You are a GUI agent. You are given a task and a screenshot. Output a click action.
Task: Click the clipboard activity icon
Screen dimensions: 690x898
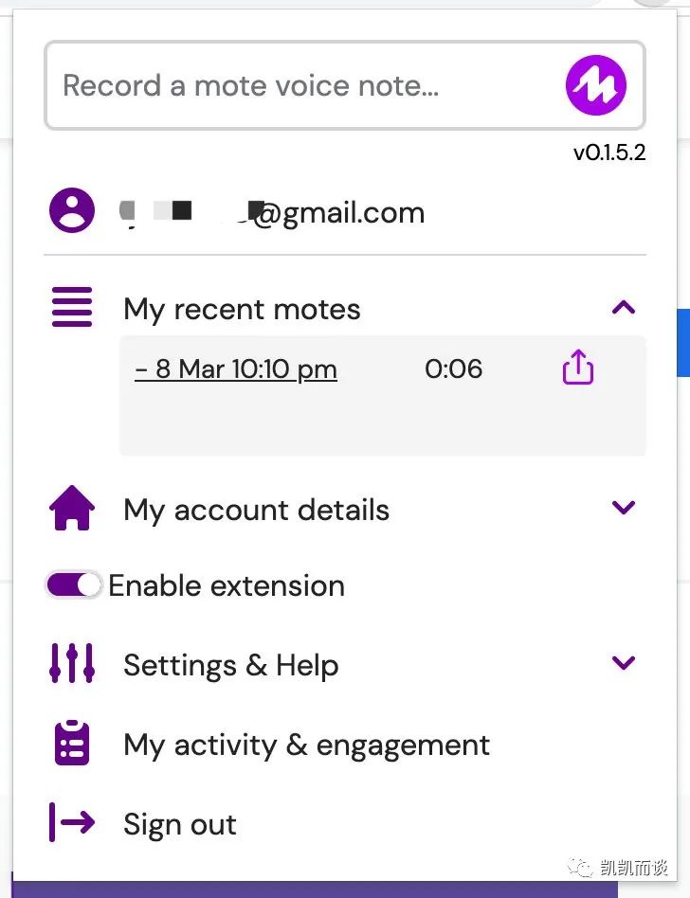[72, 743]
